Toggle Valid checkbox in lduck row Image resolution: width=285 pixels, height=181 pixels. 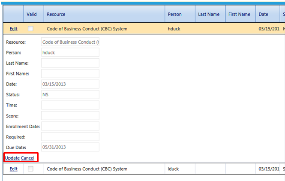[30, 169]
